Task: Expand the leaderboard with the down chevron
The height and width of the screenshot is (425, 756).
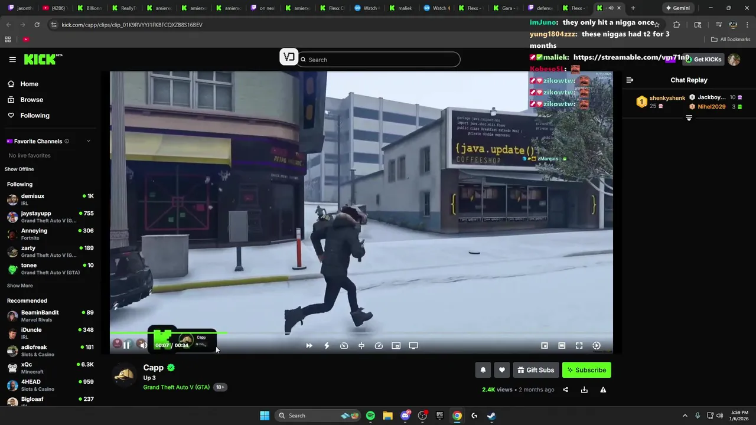Action: coord(689,118)
